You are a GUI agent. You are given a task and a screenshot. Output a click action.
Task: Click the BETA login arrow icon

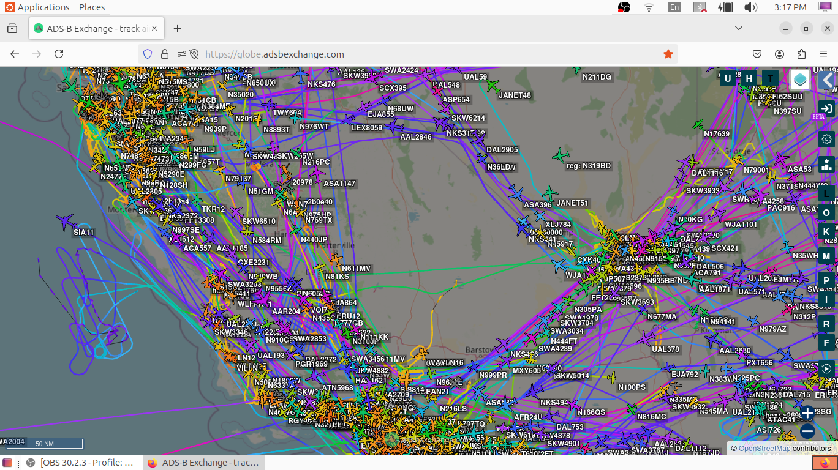[x=826, y=110]
